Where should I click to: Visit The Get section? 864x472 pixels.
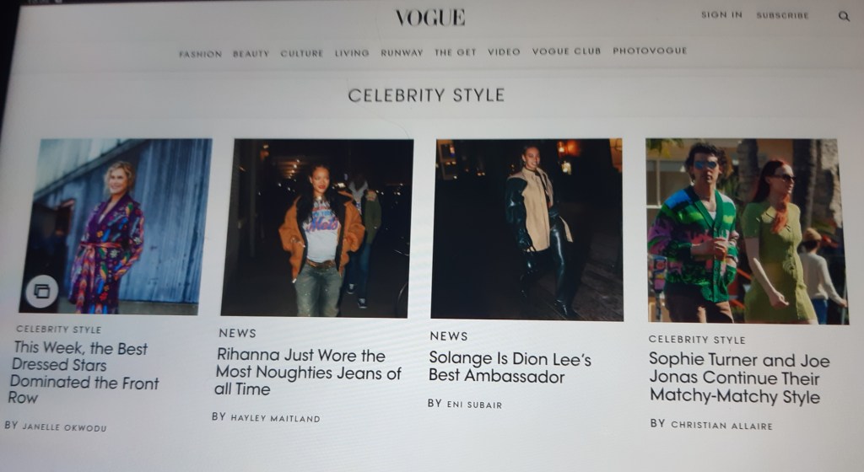455,52
